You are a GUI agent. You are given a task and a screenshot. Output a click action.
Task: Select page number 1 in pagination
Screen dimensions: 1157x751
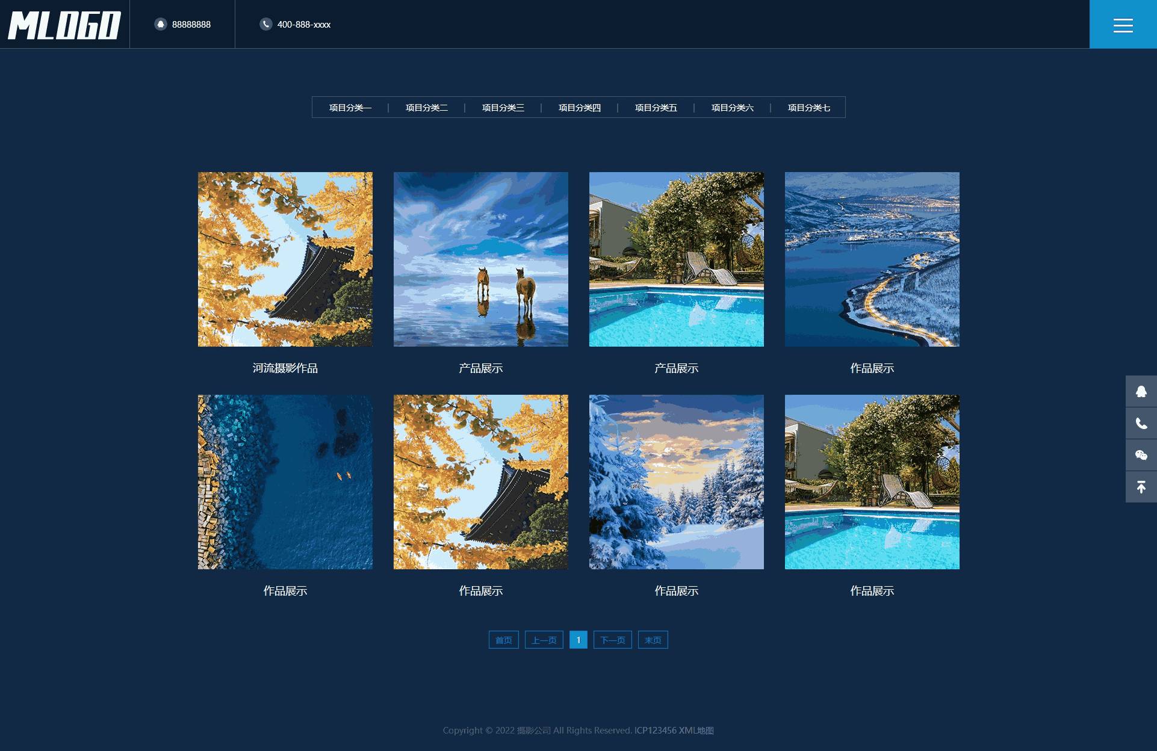pyautogui.click(x=578, y=640)
